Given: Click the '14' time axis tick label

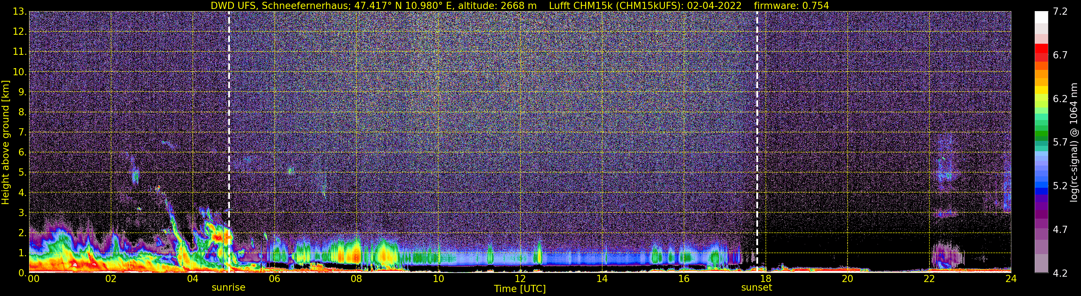Looking at the screenshot, I should tap(602, 279).
